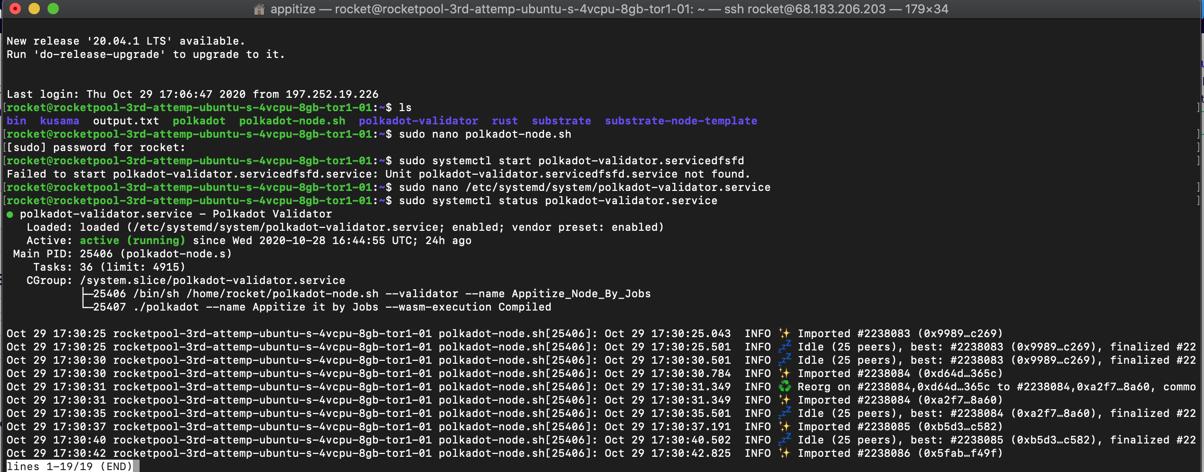Click the 'sudo systemctl status polkadot-validator.service' command

[x=558, y=201]
